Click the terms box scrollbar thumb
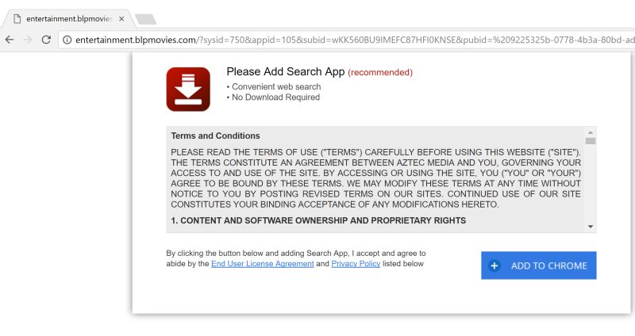635x336 pixels. [591, 141]
